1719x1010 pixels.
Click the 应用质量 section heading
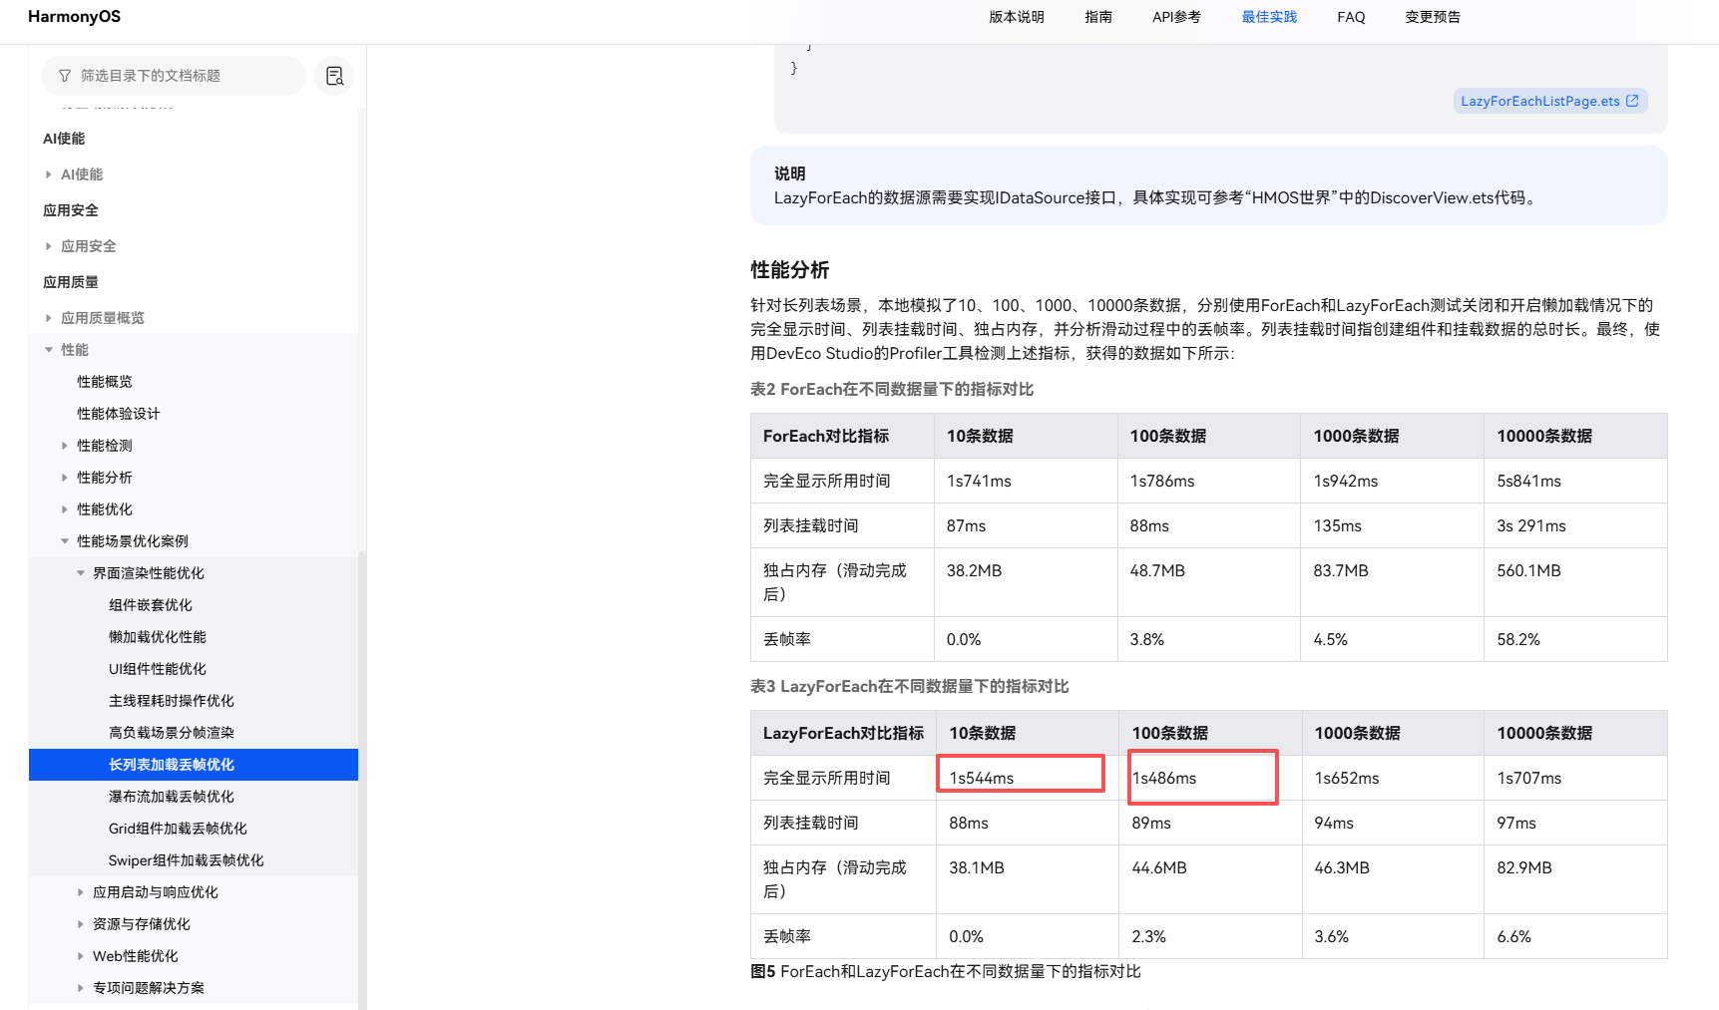(x=71, y=282)
